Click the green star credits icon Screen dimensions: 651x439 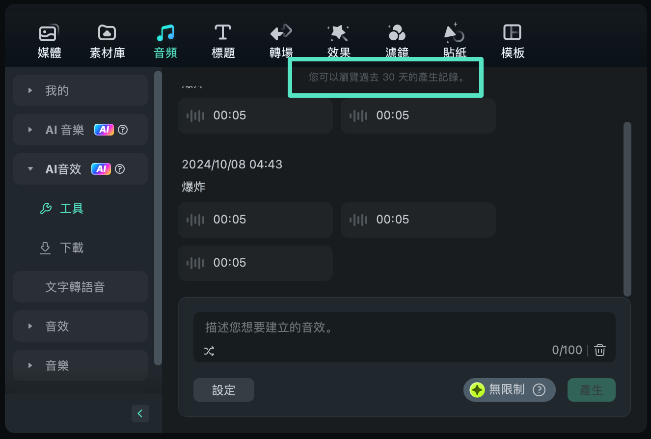click(477, 390)
